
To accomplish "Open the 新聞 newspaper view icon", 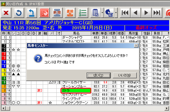I will 57,13.
